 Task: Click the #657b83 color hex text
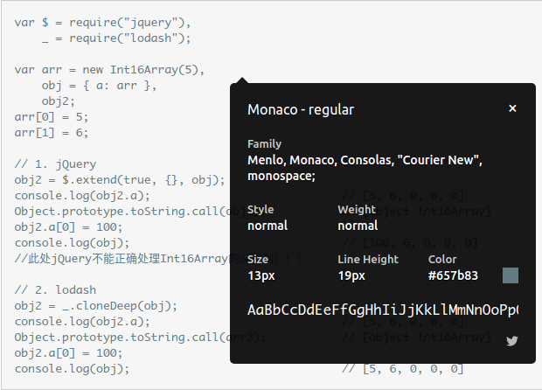453,275
